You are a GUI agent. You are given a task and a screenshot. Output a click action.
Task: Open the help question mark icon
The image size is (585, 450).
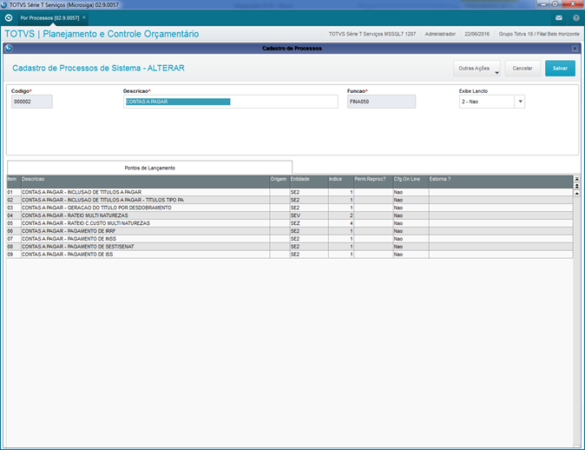[x=576, y=18]
